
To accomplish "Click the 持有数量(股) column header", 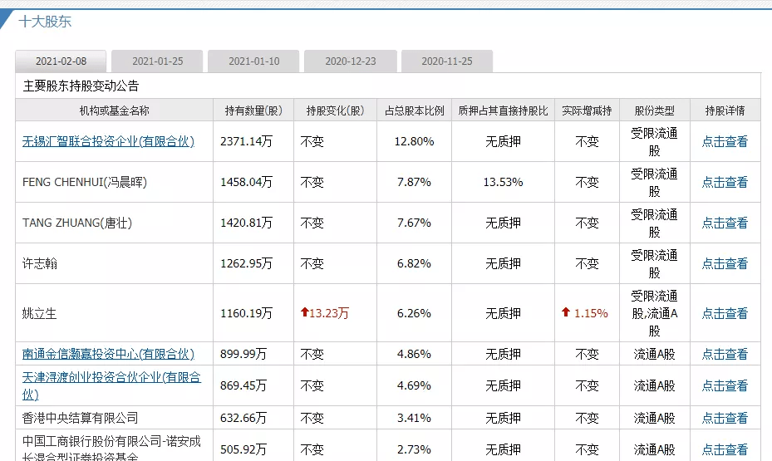I will [x=253, y=110].
